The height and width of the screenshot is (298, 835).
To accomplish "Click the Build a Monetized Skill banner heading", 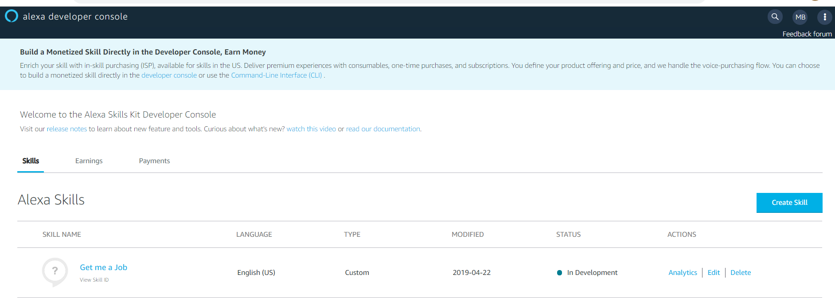I will [143, 52].
